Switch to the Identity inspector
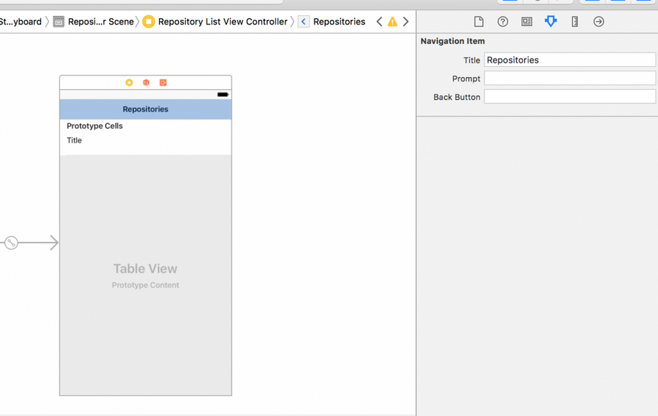 [526, 21]
